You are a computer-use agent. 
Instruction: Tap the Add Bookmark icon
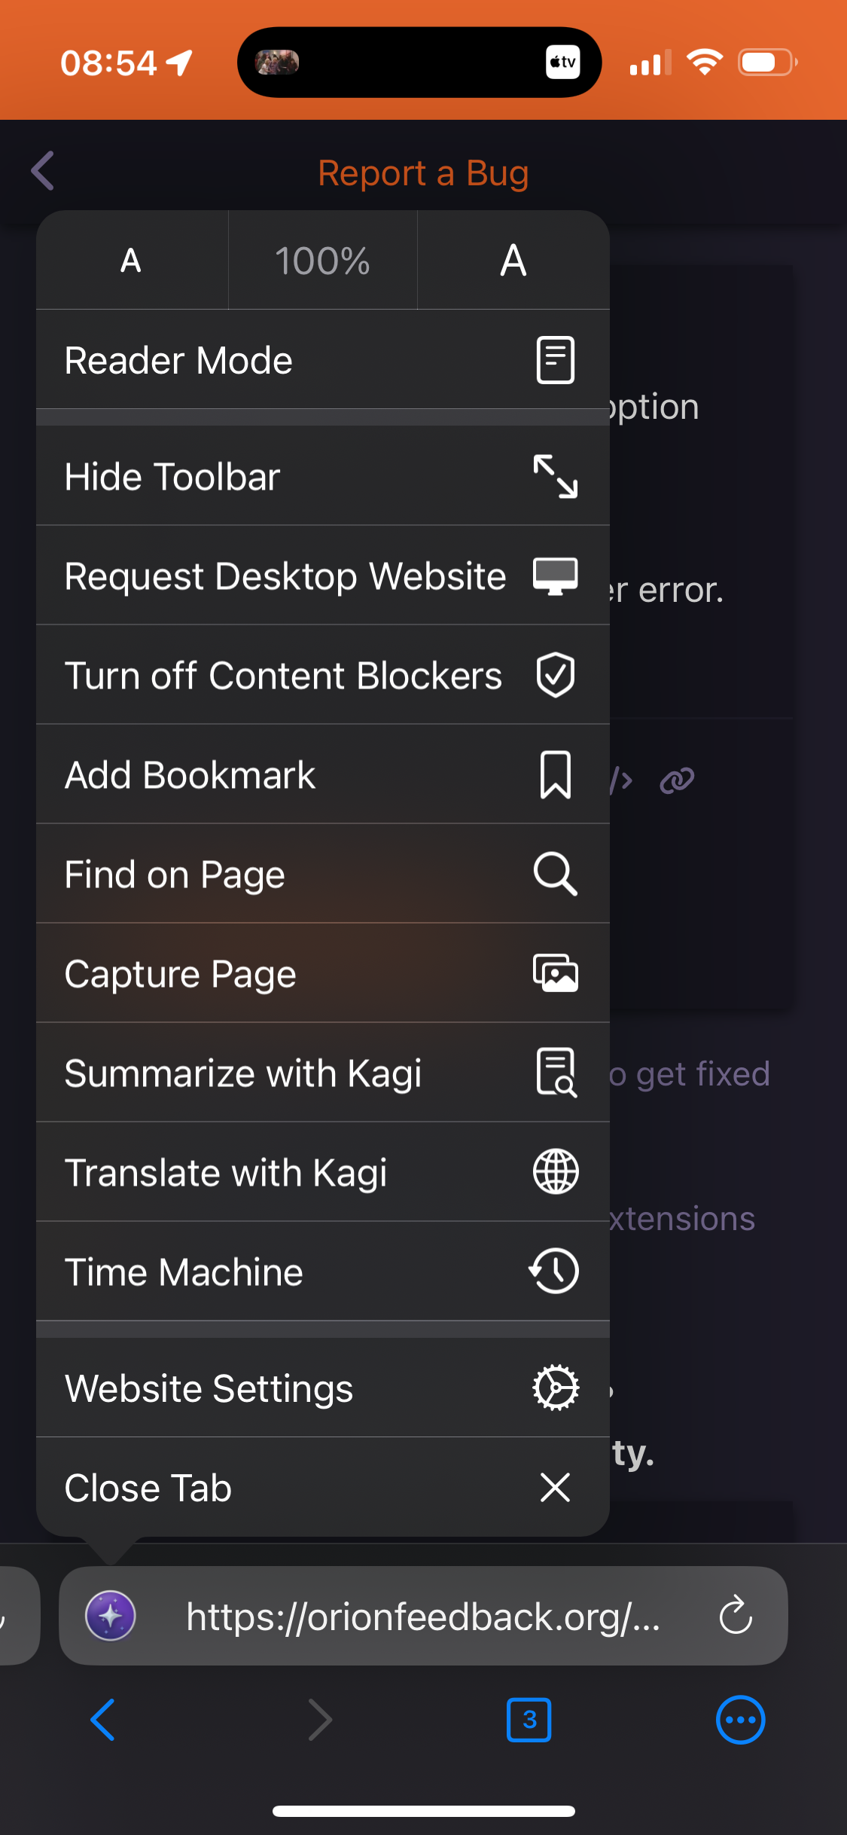point(555,774)
